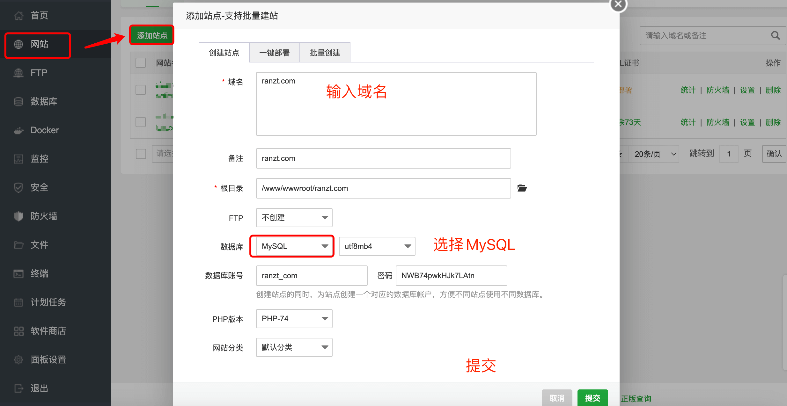Expand the utf8mb4 charset dropdown
This screenshot has width=787, height=406.
click(377, 246)
